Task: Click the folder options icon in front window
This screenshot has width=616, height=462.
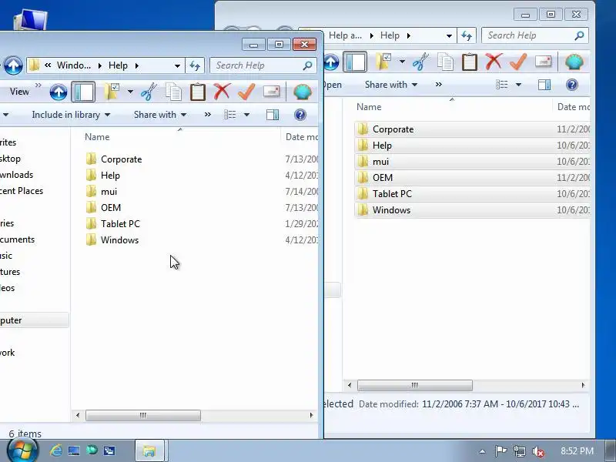Action: point(112,92)
